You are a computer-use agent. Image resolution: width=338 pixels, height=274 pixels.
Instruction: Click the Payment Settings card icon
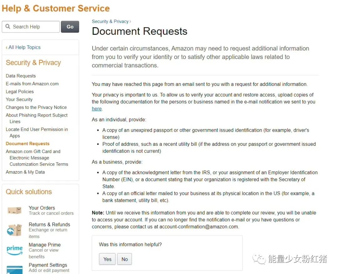pyautogui.click(x=14, y=270)
